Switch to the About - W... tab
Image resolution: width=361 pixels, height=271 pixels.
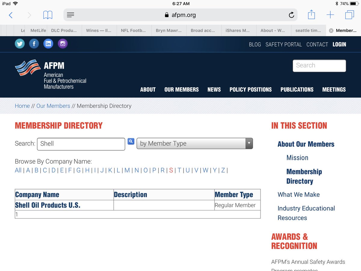click(273, 30)
